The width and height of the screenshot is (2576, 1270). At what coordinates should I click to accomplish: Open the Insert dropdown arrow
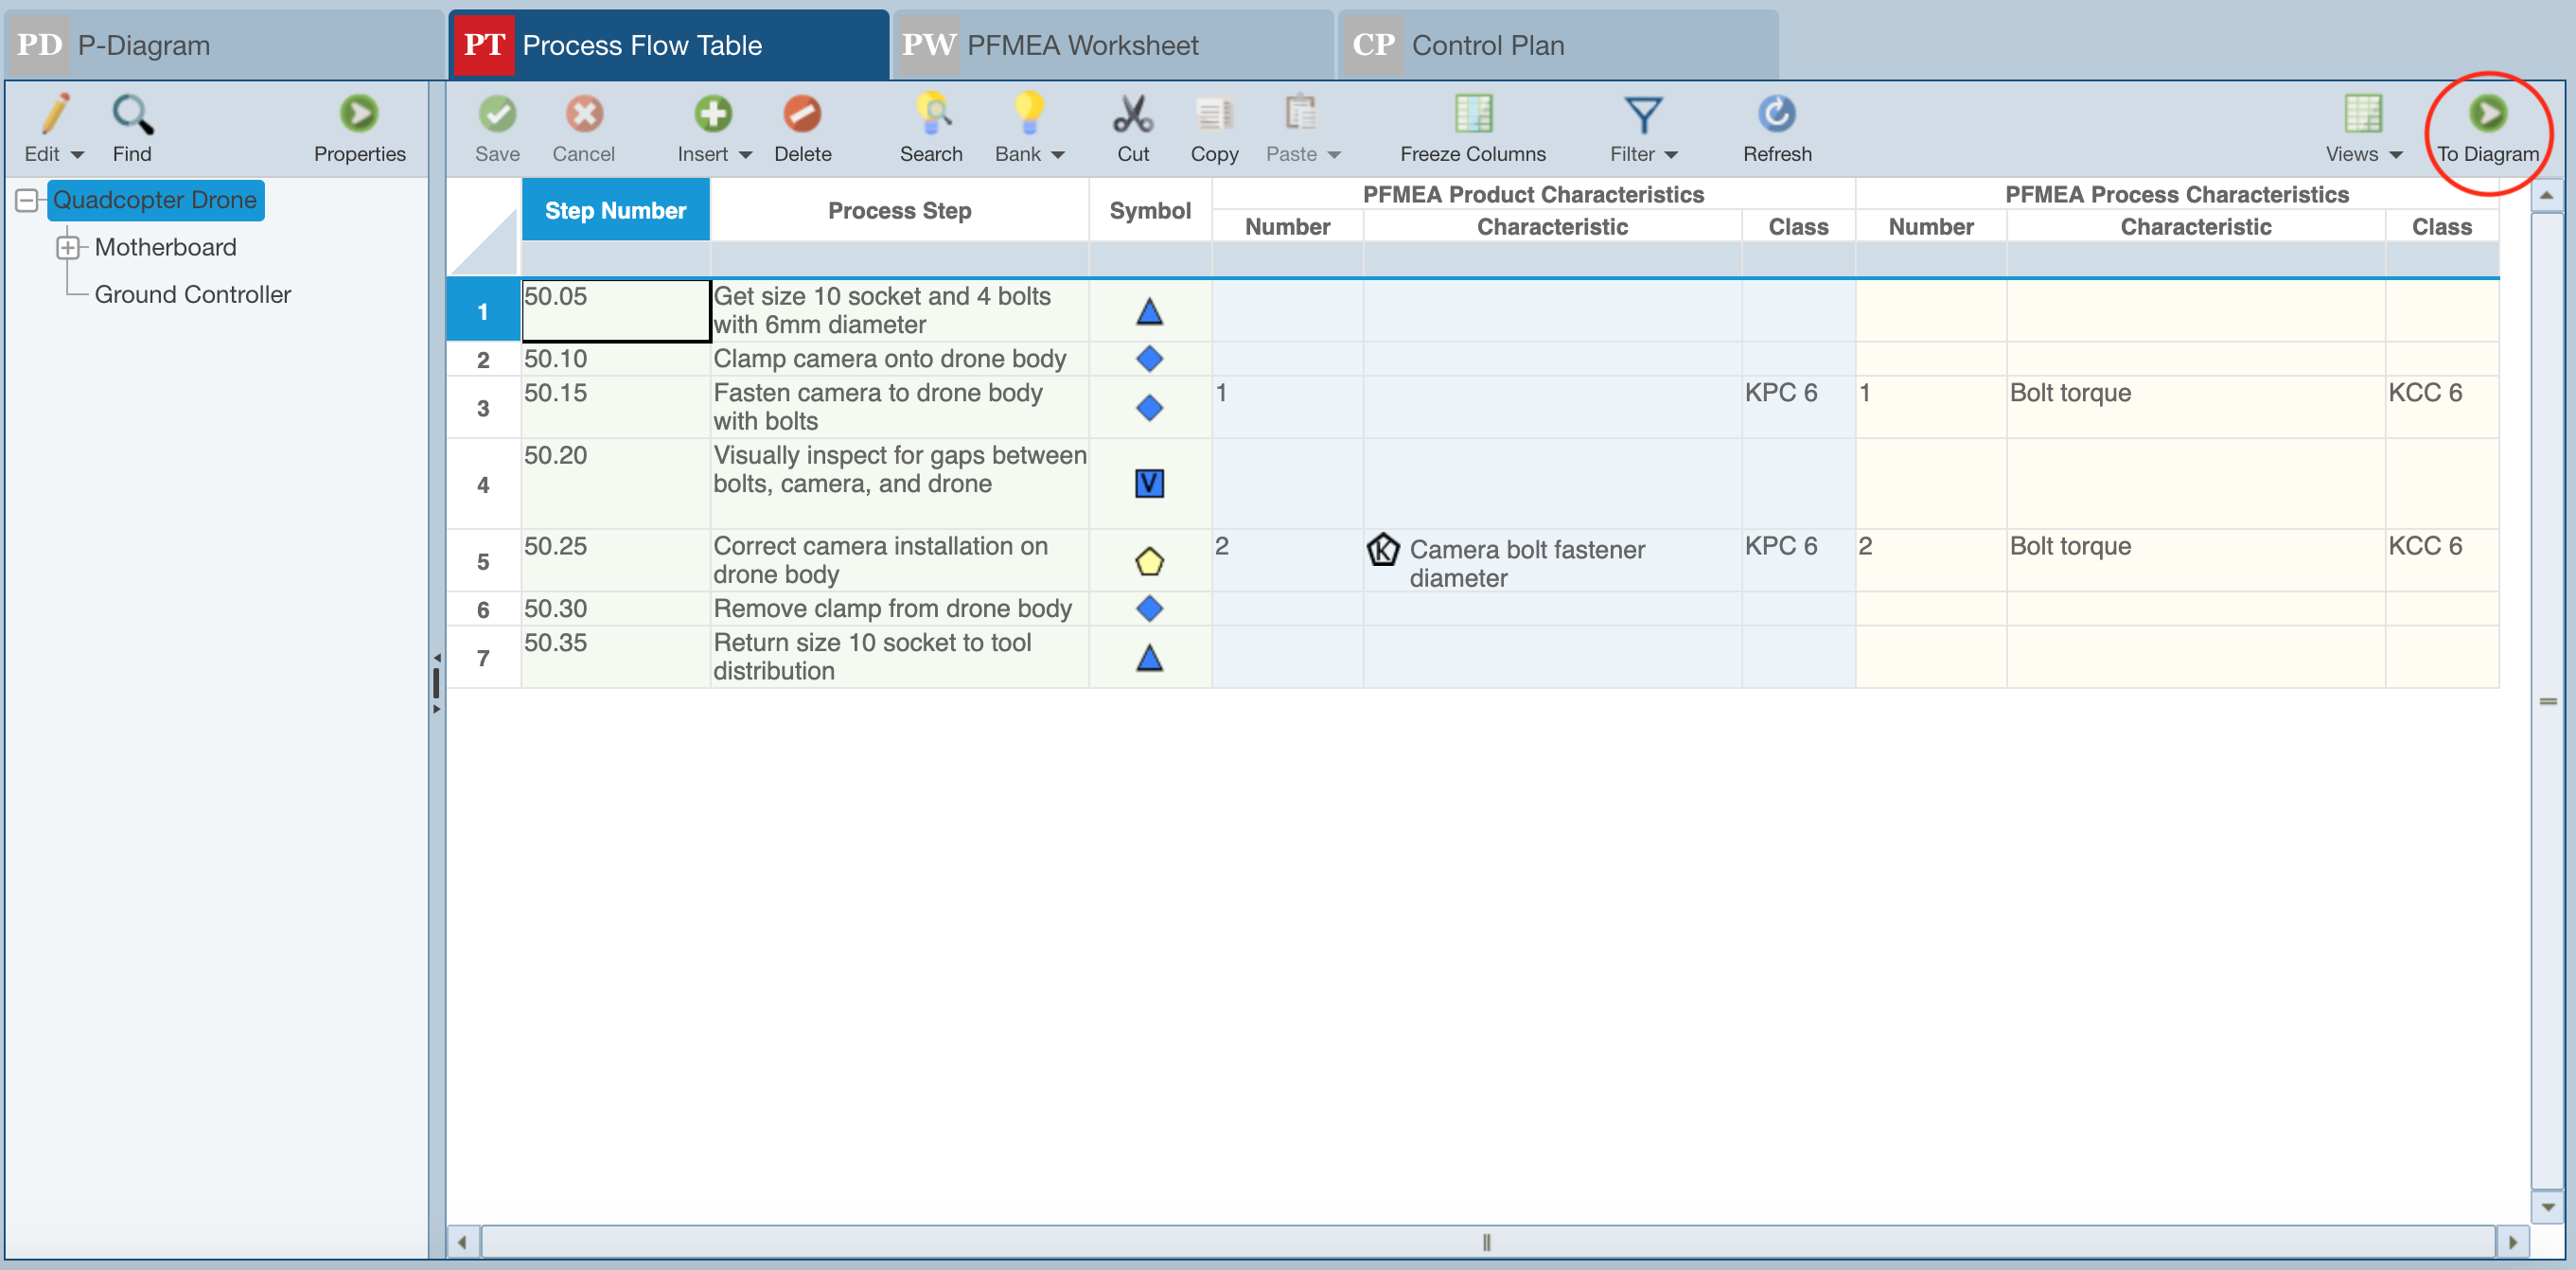click(745, 155)
